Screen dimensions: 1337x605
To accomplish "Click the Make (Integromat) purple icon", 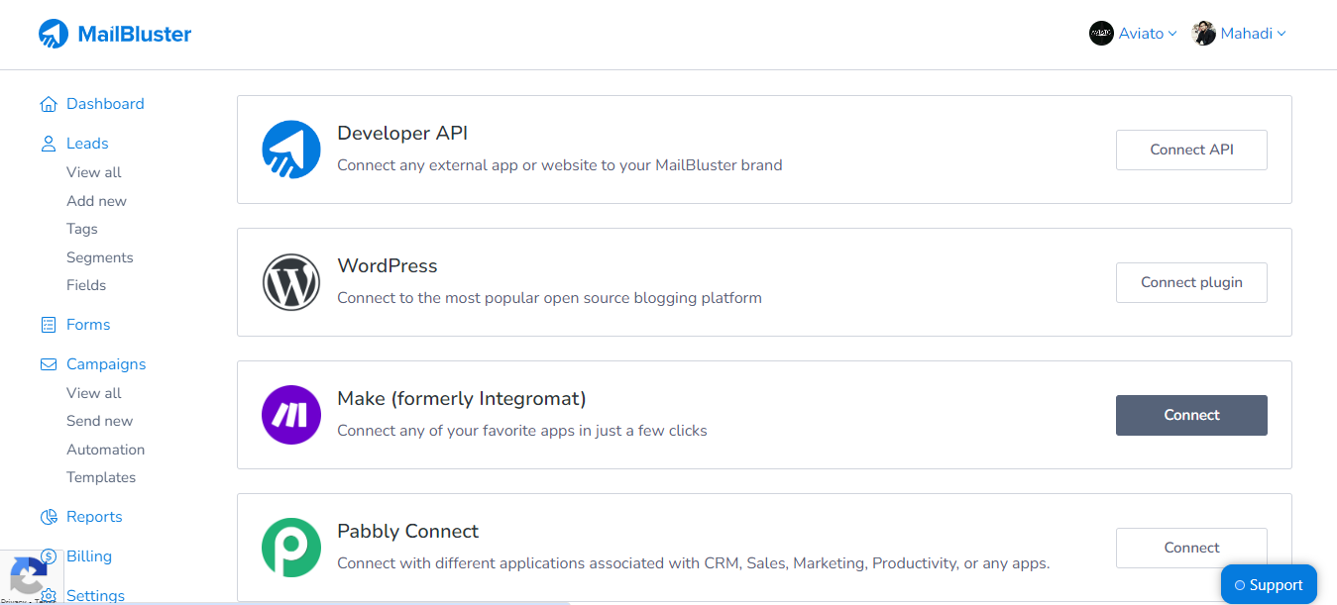I will click(290, 414).
